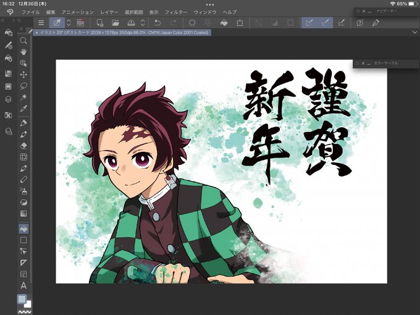The height and width of the screenshot is (315, 420).
Task: Click the up-down stepper beside edit-mode button
Action: [x=69, y=23]
